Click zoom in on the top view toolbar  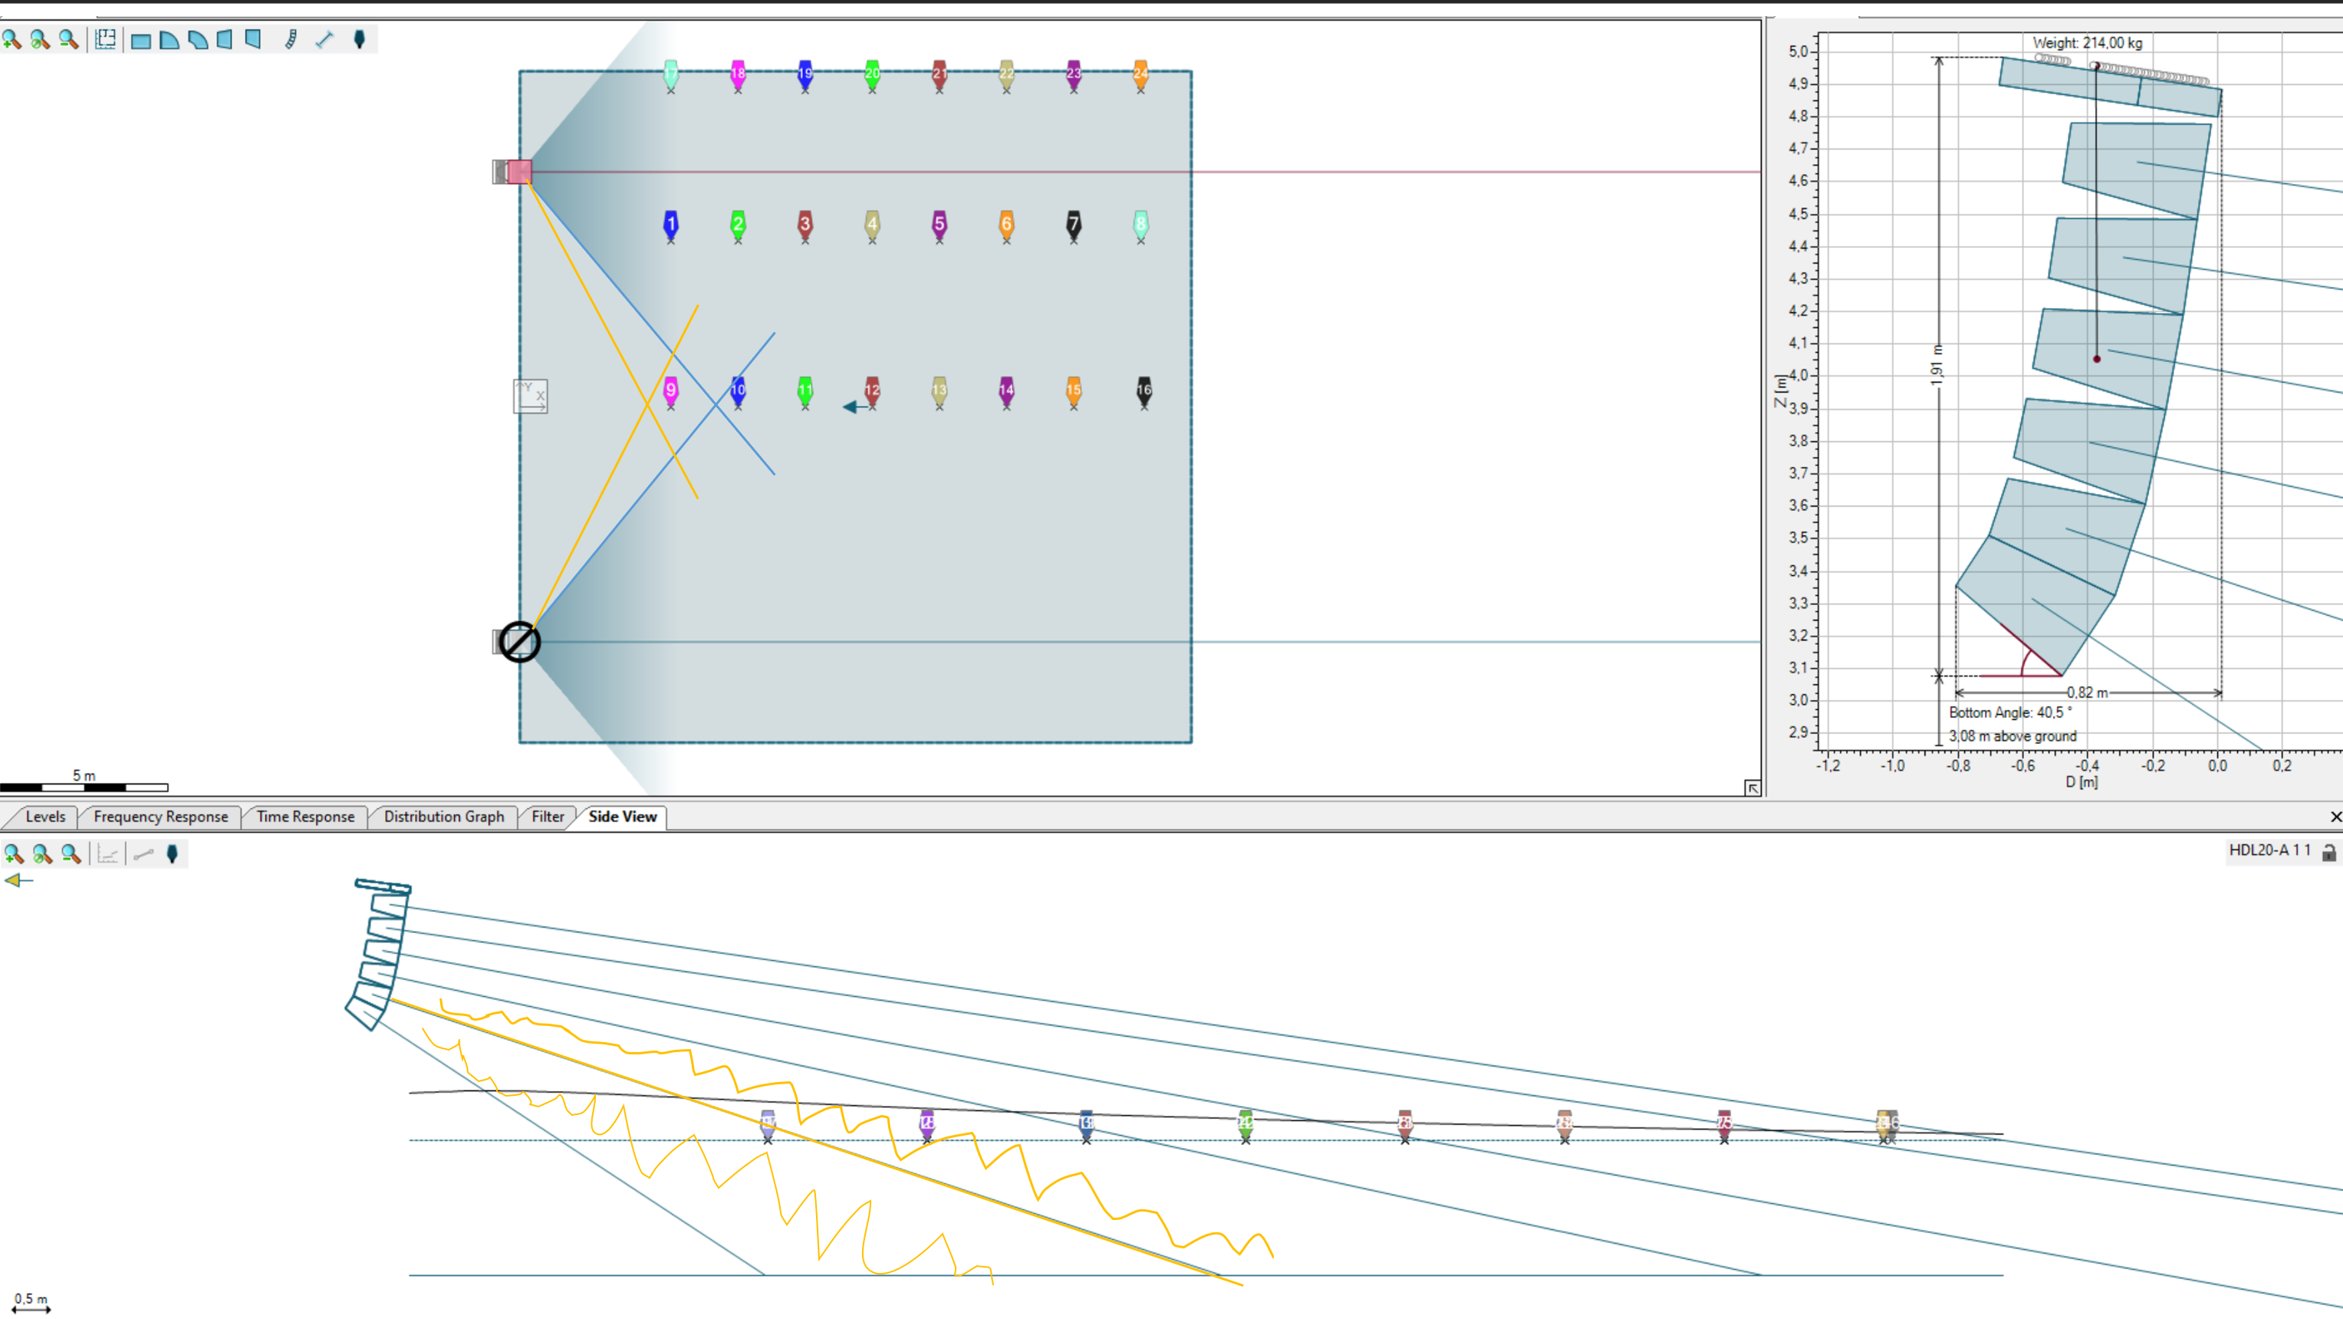tap(11, 39)
